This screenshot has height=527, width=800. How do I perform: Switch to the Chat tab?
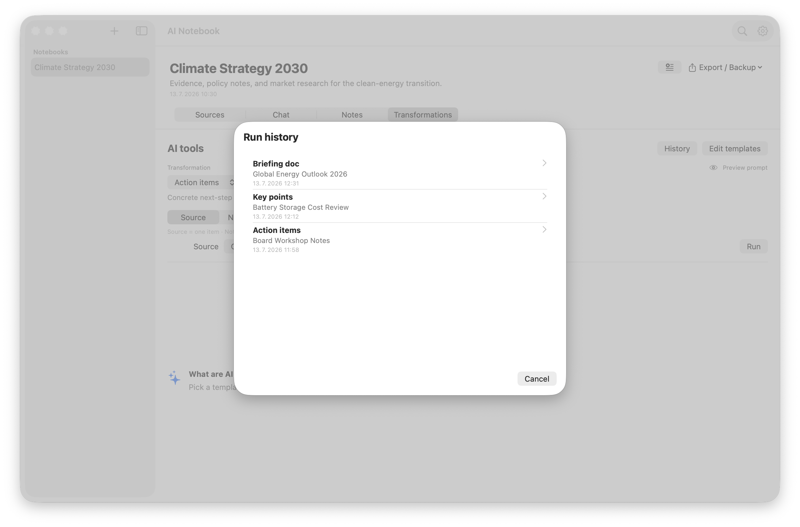pyautogui.click(x=281, y=115)
